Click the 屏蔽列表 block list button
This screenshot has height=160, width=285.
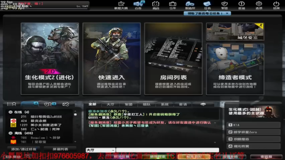coord(60,149)
